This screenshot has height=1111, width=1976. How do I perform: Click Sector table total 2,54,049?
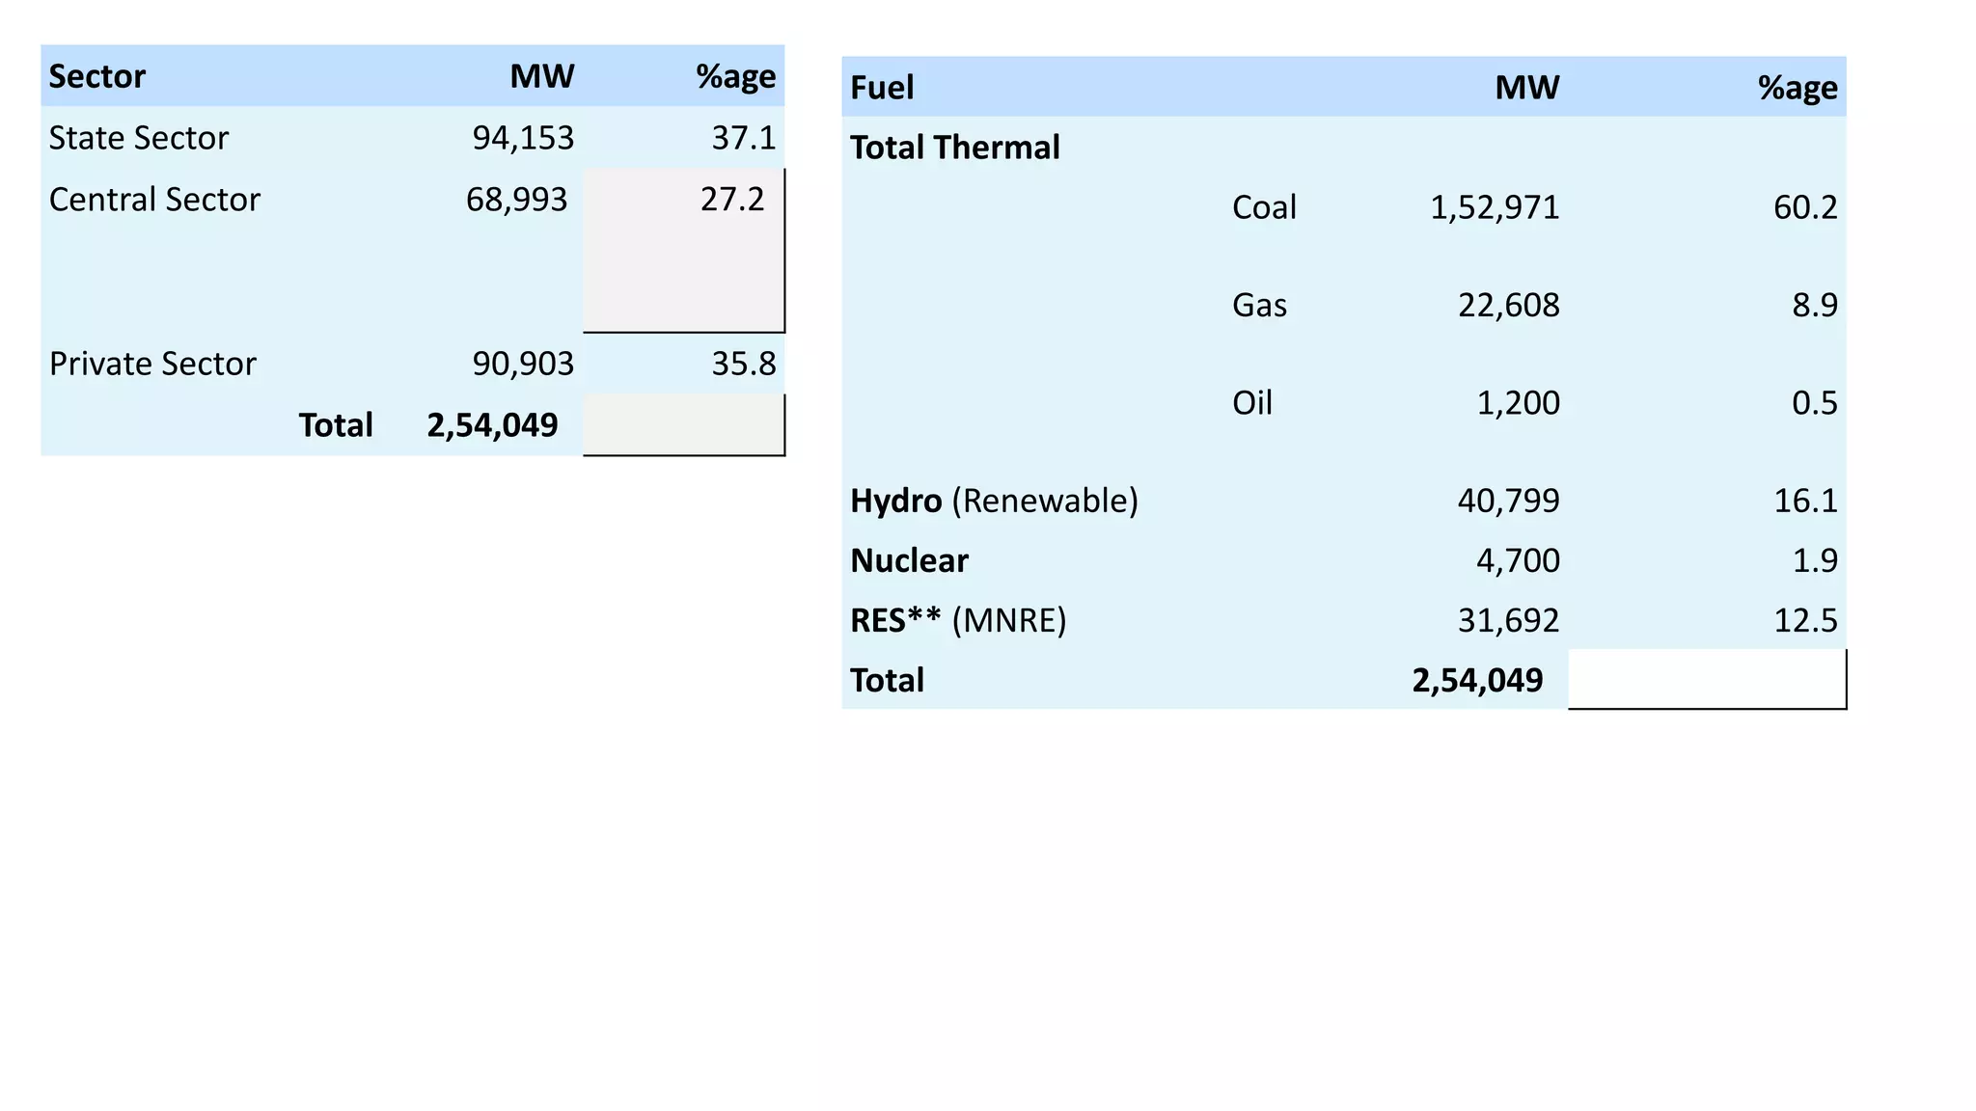[492, 425]
